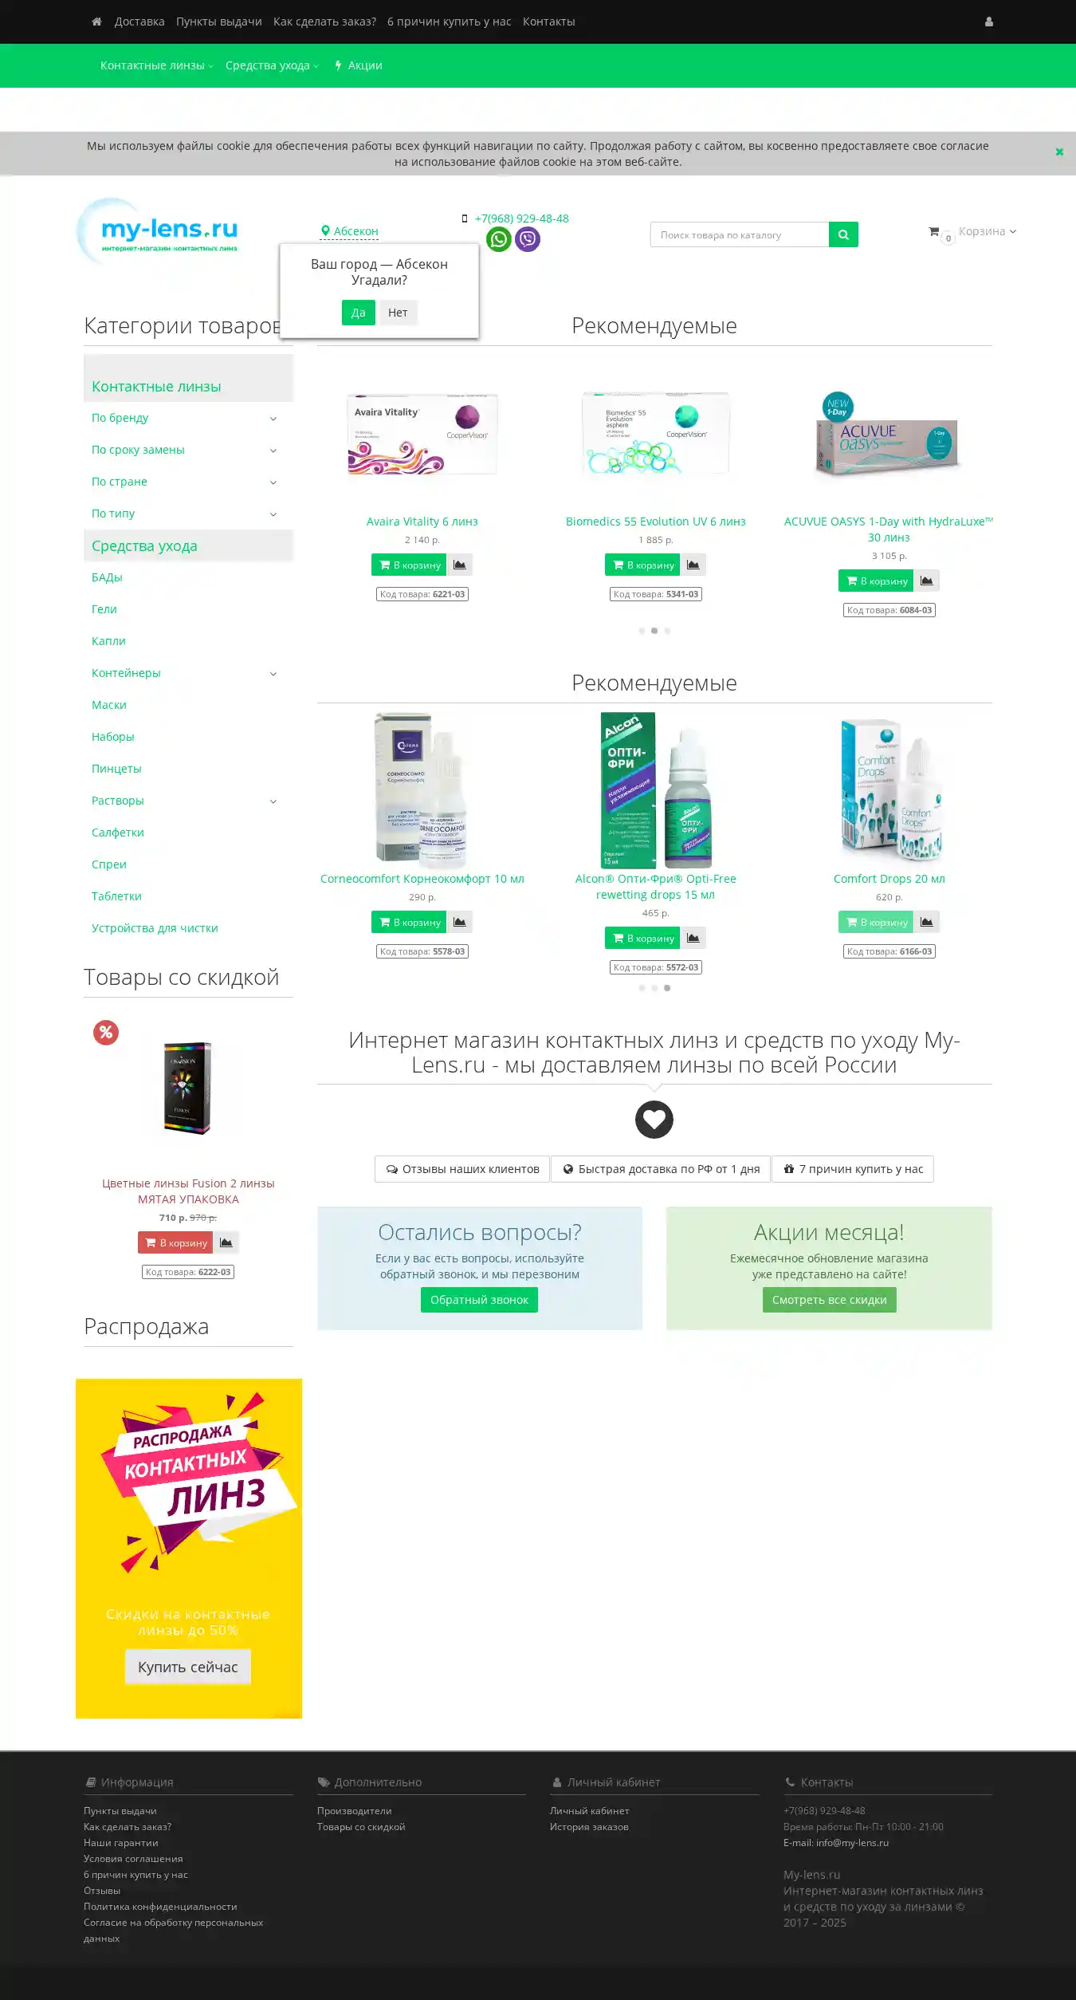Add Biomedics 55 Evolution to cart

642,565
